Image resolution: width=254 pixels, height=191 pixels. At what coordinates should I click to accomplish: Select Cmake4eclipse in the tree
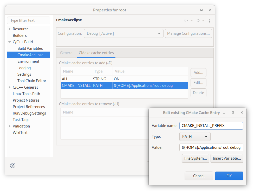(29, 55)
